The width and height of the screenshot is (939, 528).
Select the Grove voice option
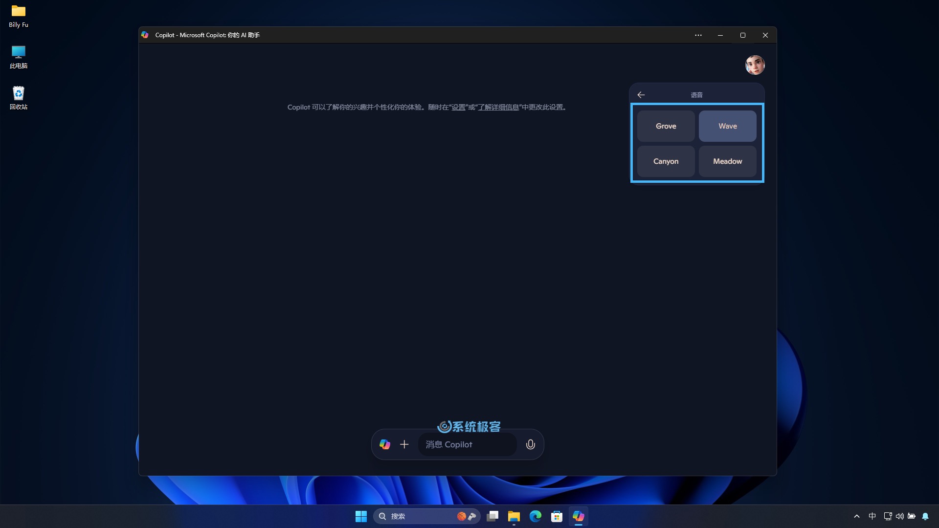[x=666, y=126]
